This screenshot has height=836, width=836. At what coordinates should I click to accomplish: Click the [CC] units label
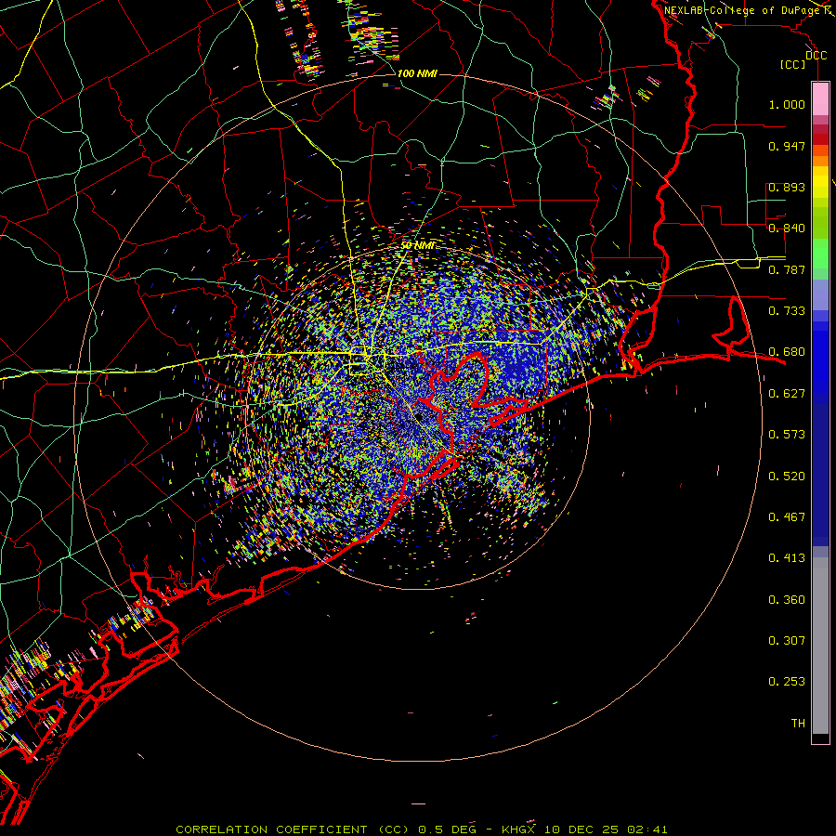click(x=792, y=64)
